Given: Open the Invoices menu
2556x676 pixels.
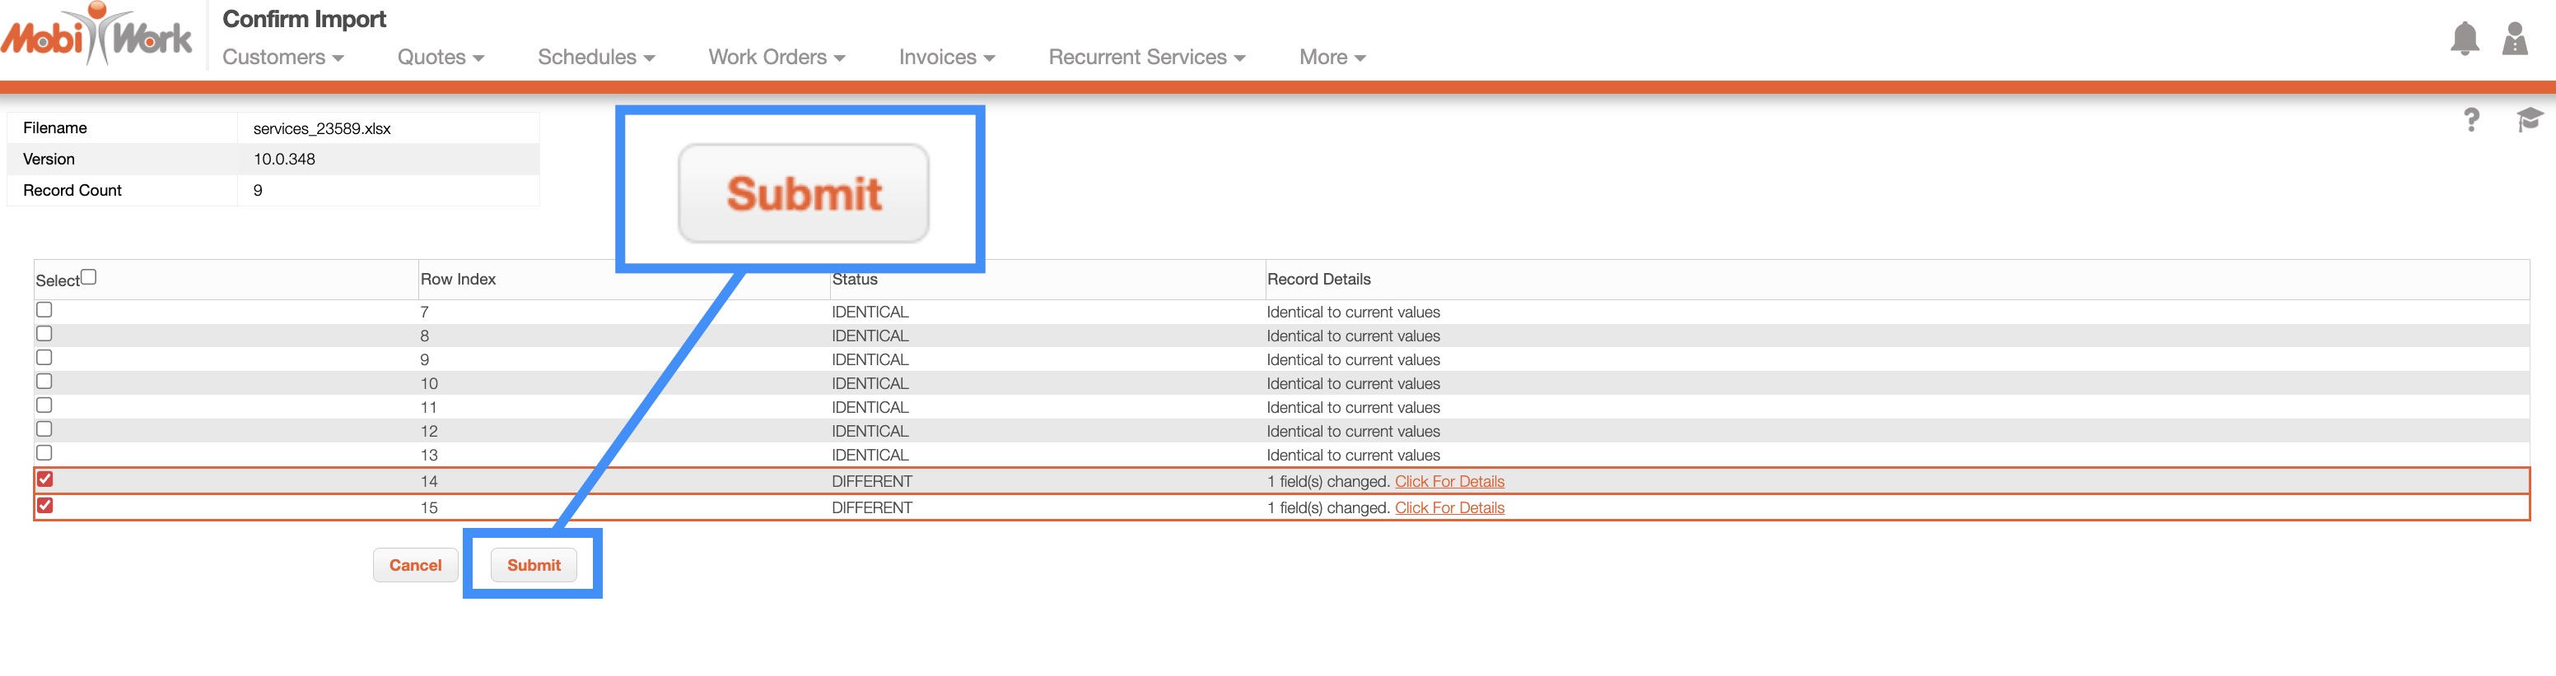Looking at the screenshot, I should 947,58.
